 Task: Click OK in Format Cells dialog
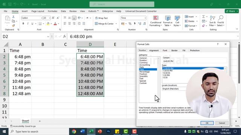(x=207, y=123)
